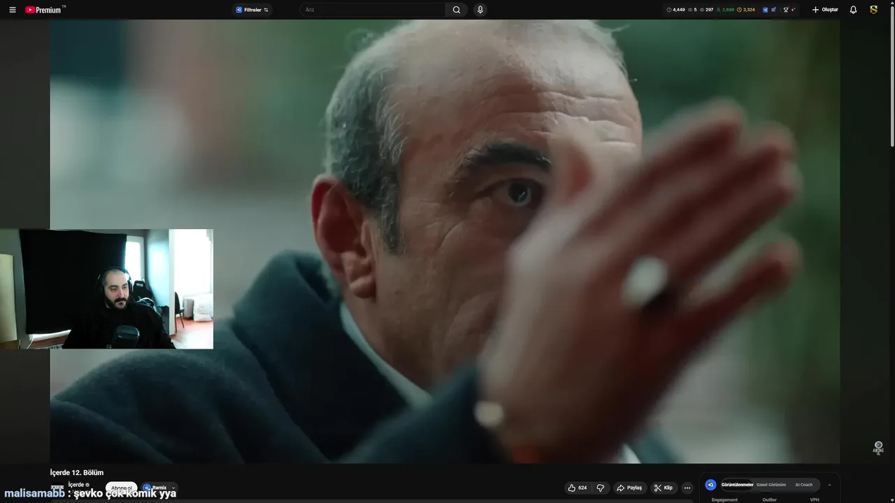Click the webcam overlay thumbnail
Viewport: 895px width, 503px height.
106,289
